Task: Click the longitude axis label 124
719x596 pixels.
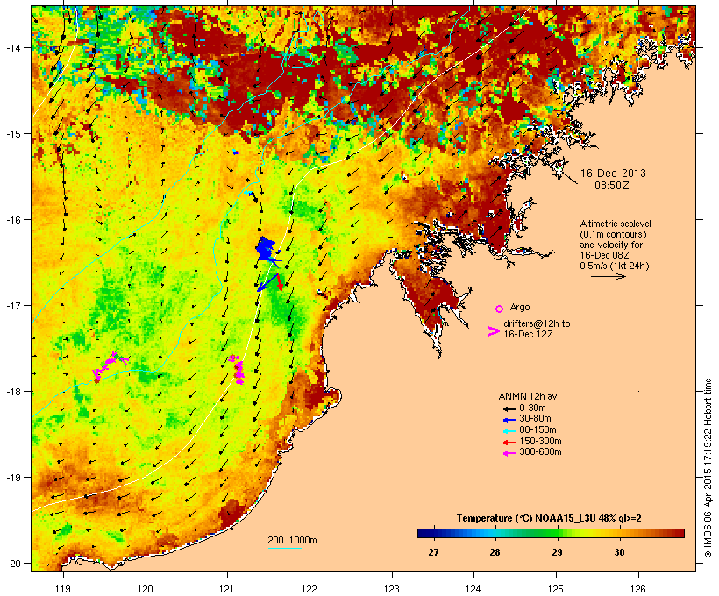Action: pos(473,589)
